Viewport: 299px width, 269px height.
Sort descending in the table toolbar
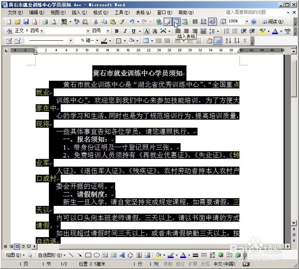(x=236, y=40)
